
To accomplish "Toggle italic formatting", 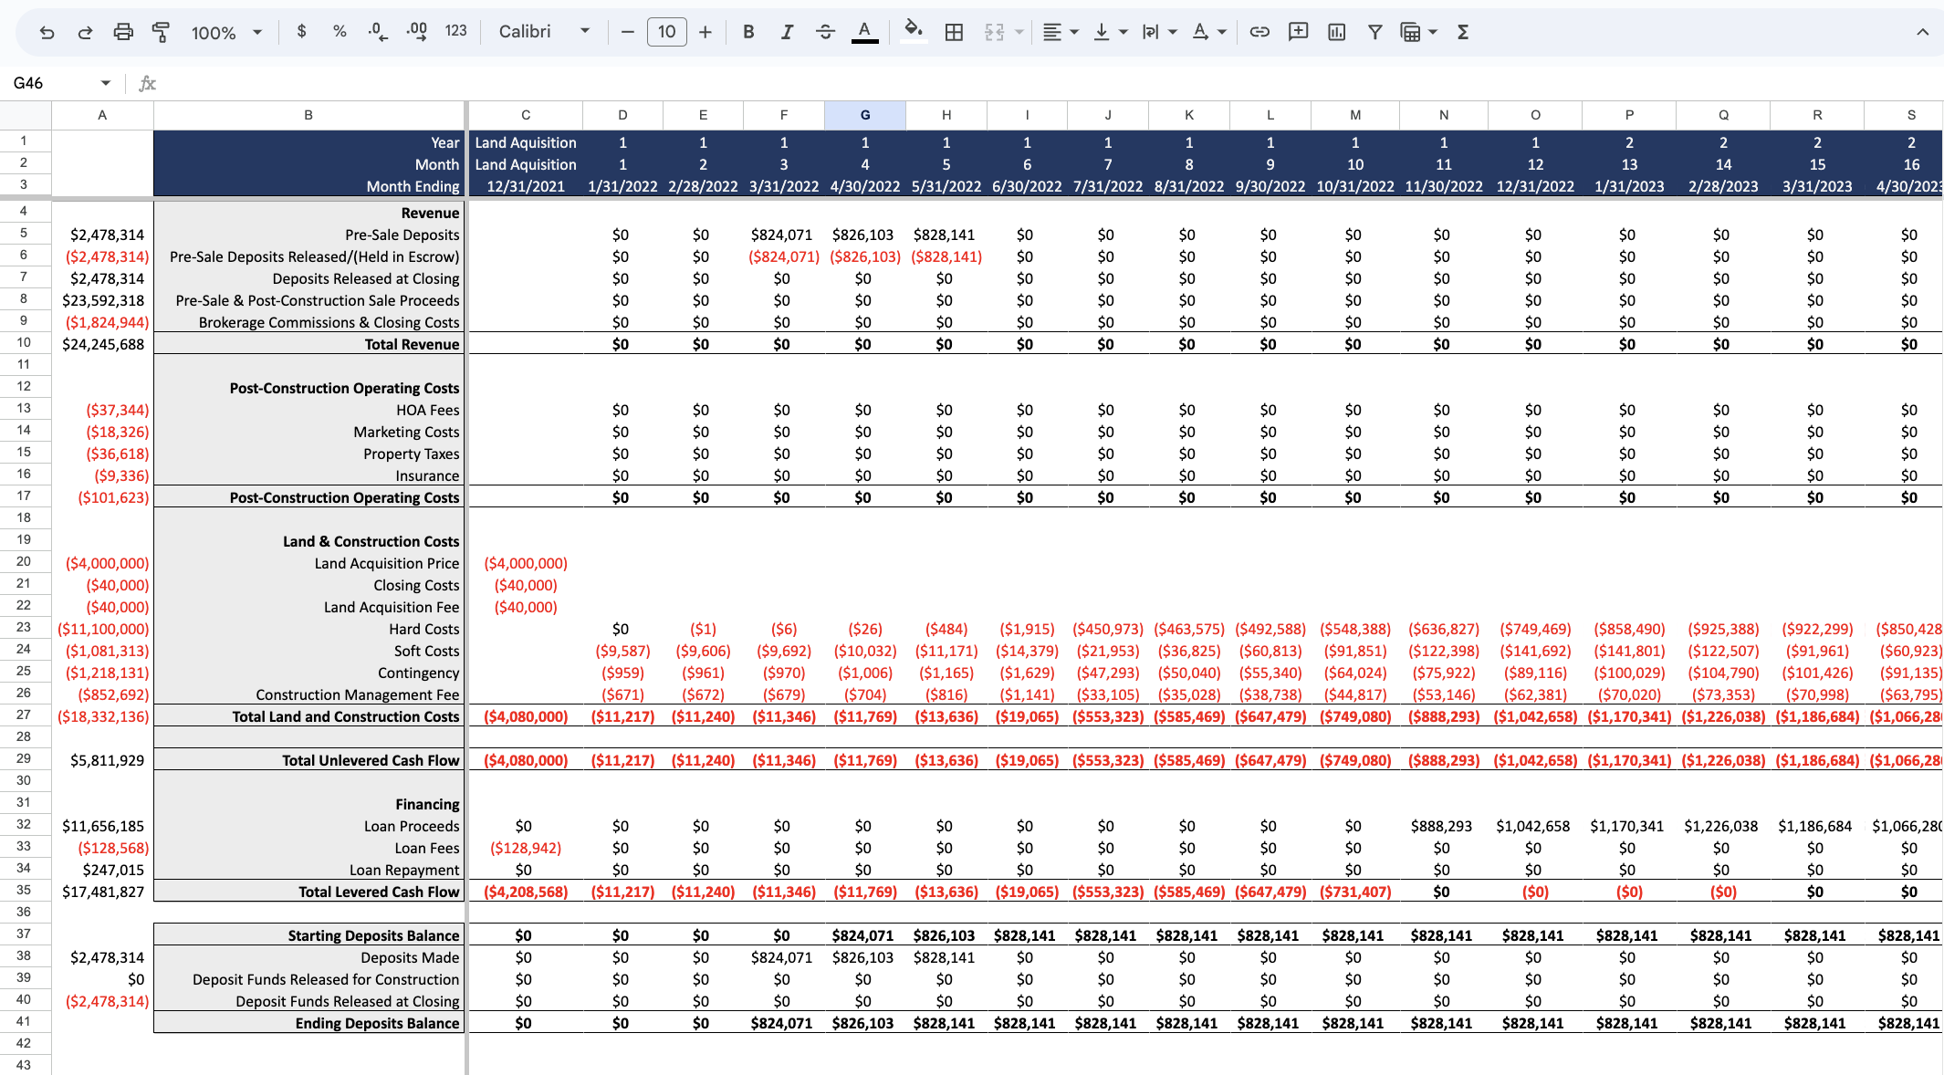I will pyautogui.click(x=787, y=32).
